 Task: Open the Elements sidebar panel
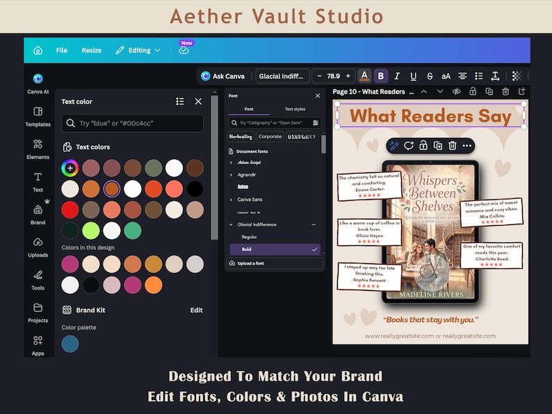click(x=38, y=149)
